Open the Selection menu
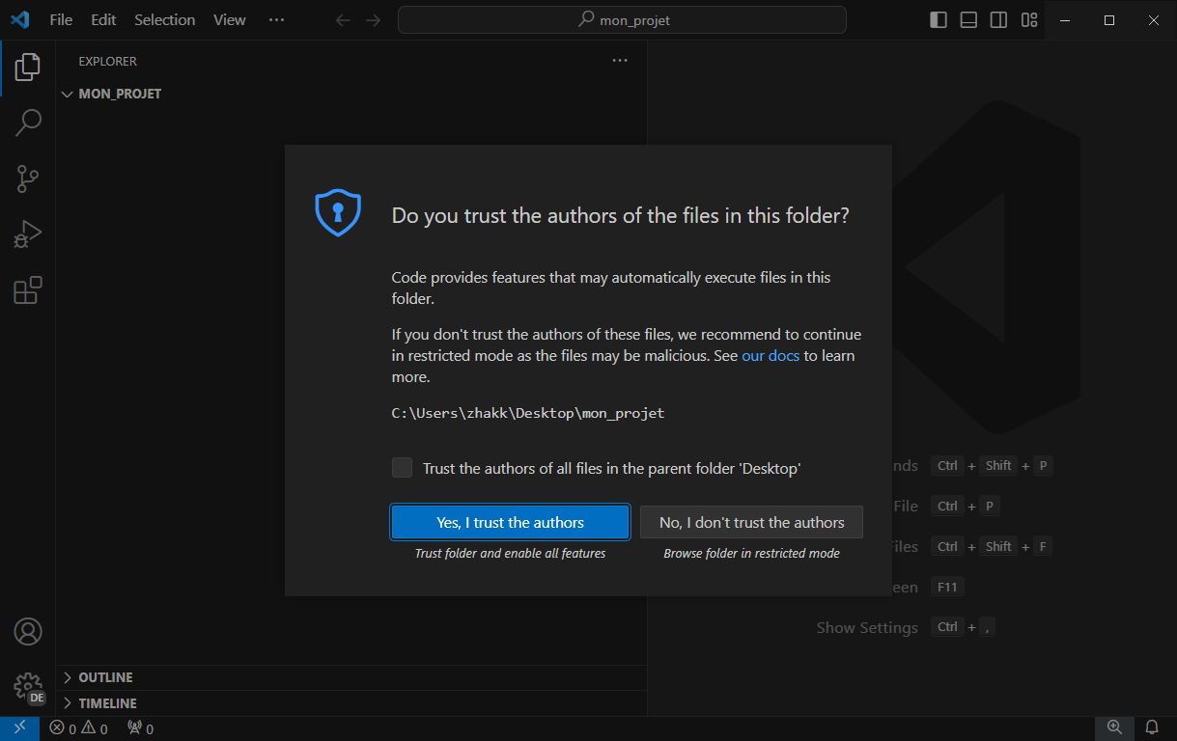This screenshot has height=741, width=1177. pos(164,19)
